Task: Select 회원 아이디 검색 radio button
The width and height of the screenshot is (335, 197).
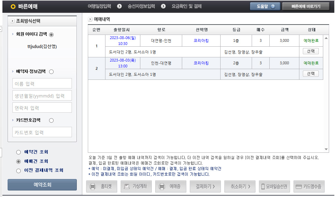Action: pos(52,34)
